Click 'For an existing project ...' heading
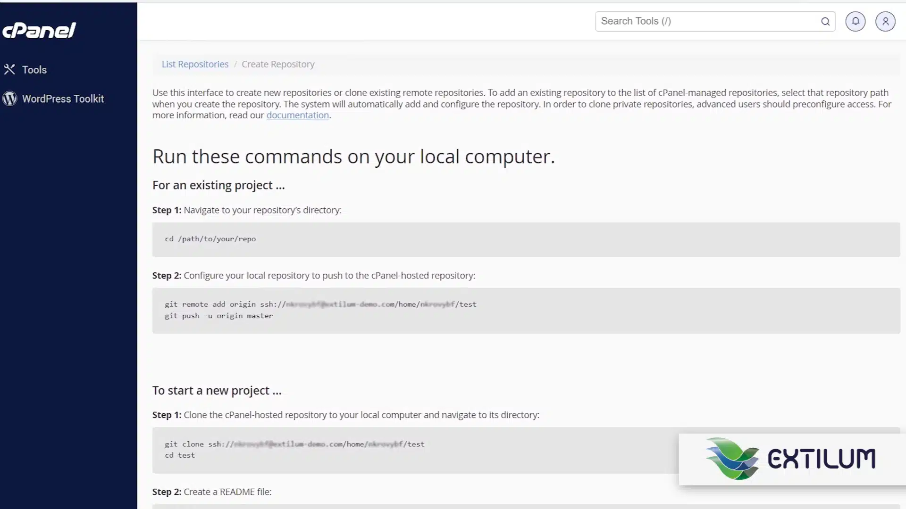906x509 pixels. point(218,185)
